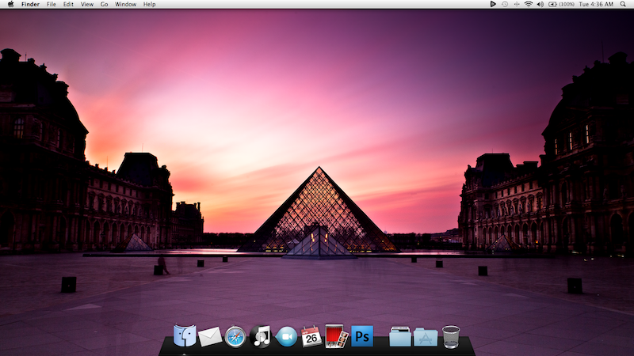Open the View menu
The width and height of the screenshot is (634, 356).
coord(86,4)
